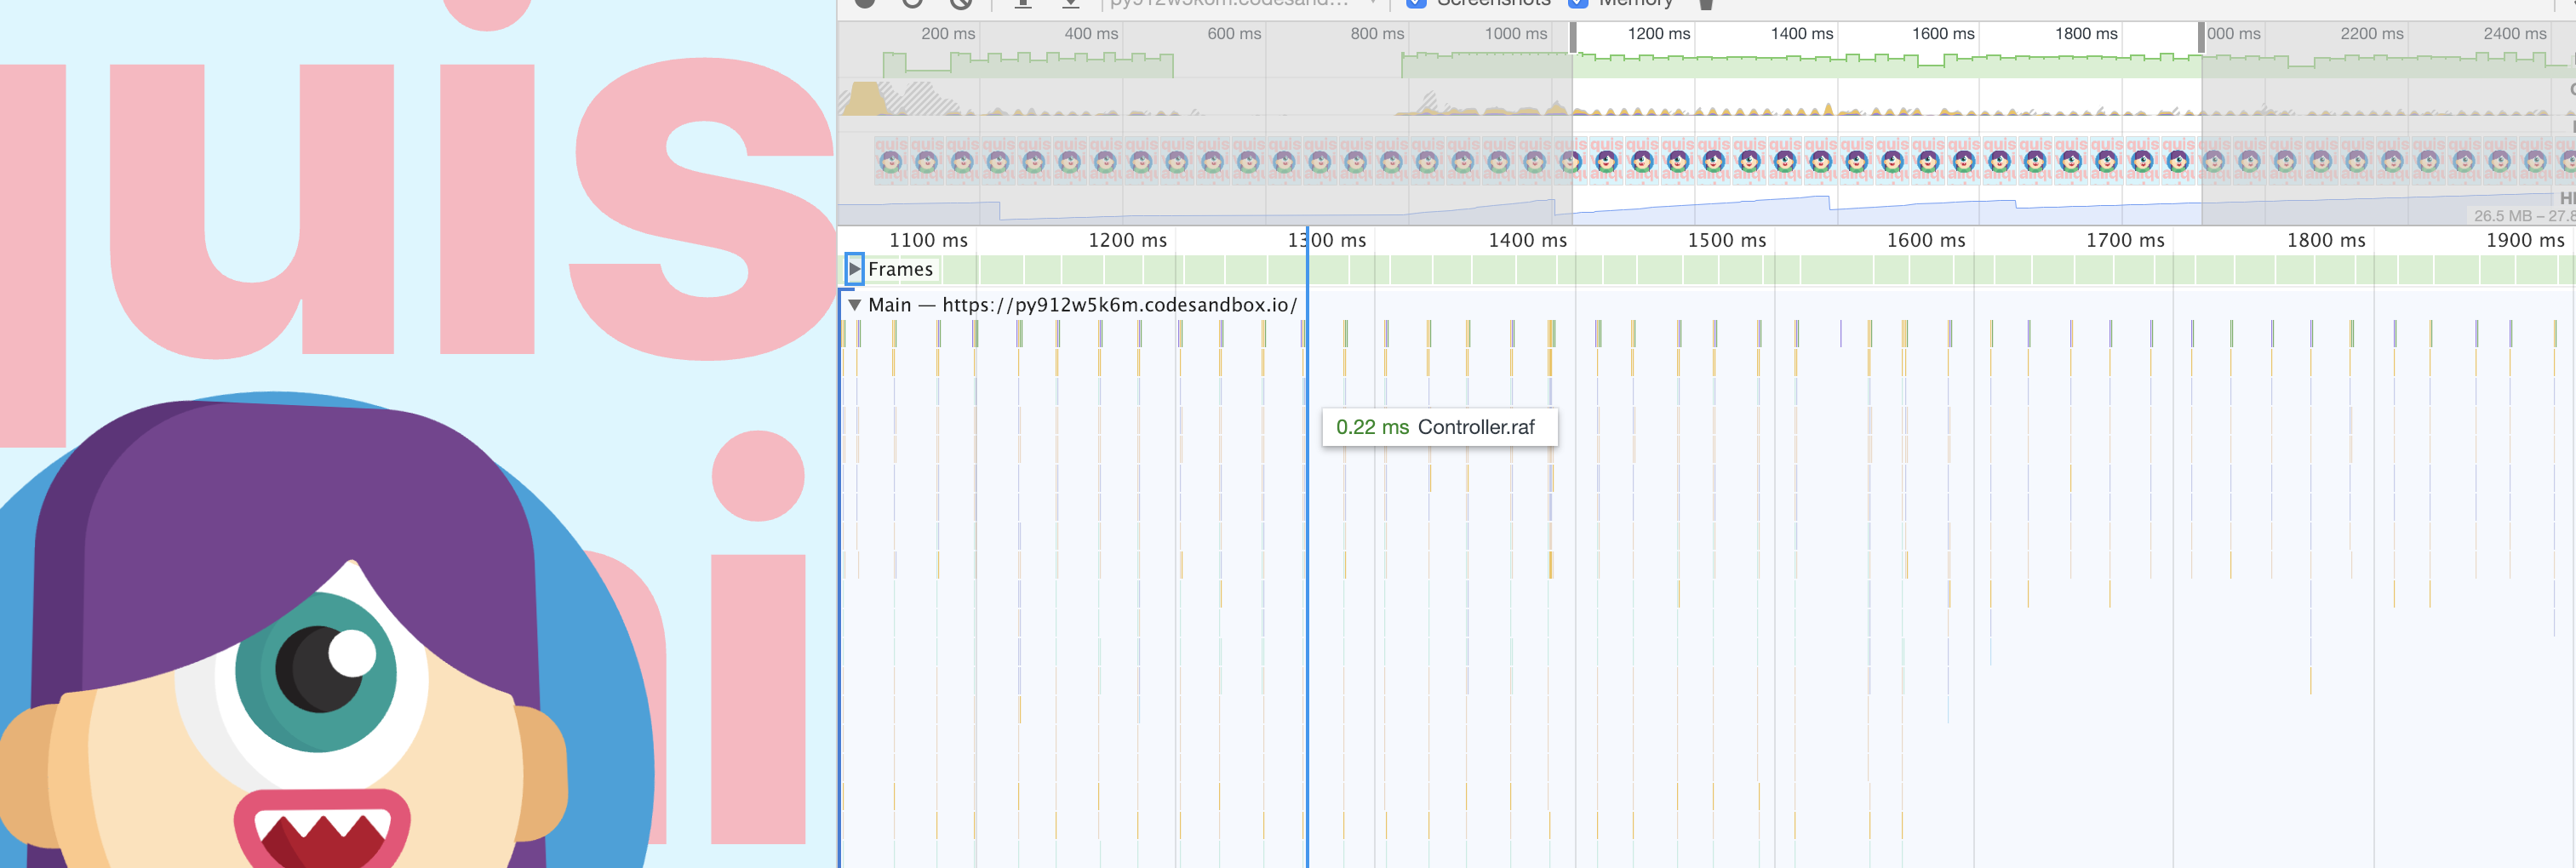Click the Frames track label

[901, 269]
